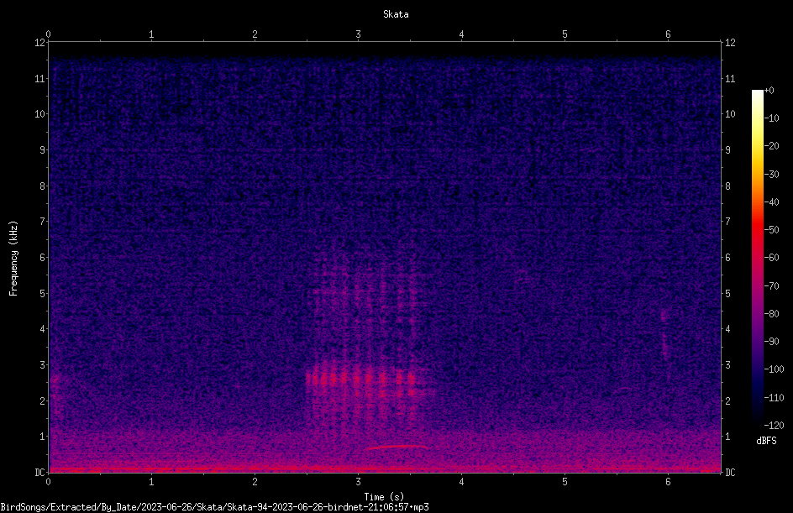This screenshot has height=513, width=793.
Task: Click the "6" tick on bottom time axis
Action: (x=668, y=482)
